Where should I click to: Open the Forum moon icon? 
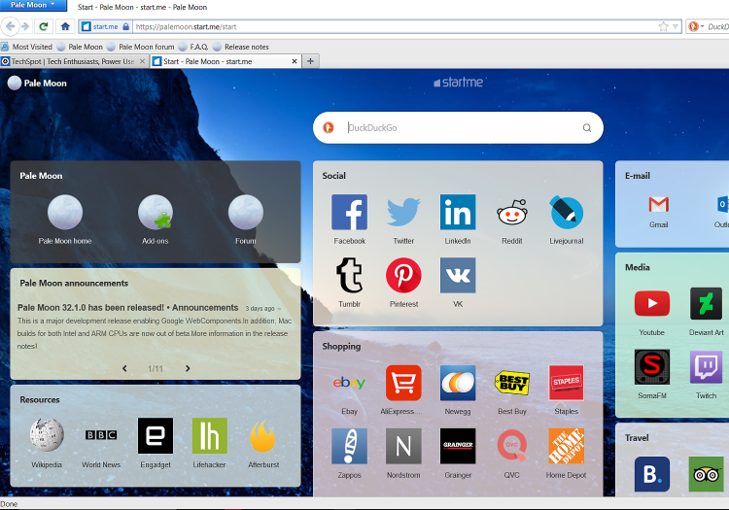point(246,212)
